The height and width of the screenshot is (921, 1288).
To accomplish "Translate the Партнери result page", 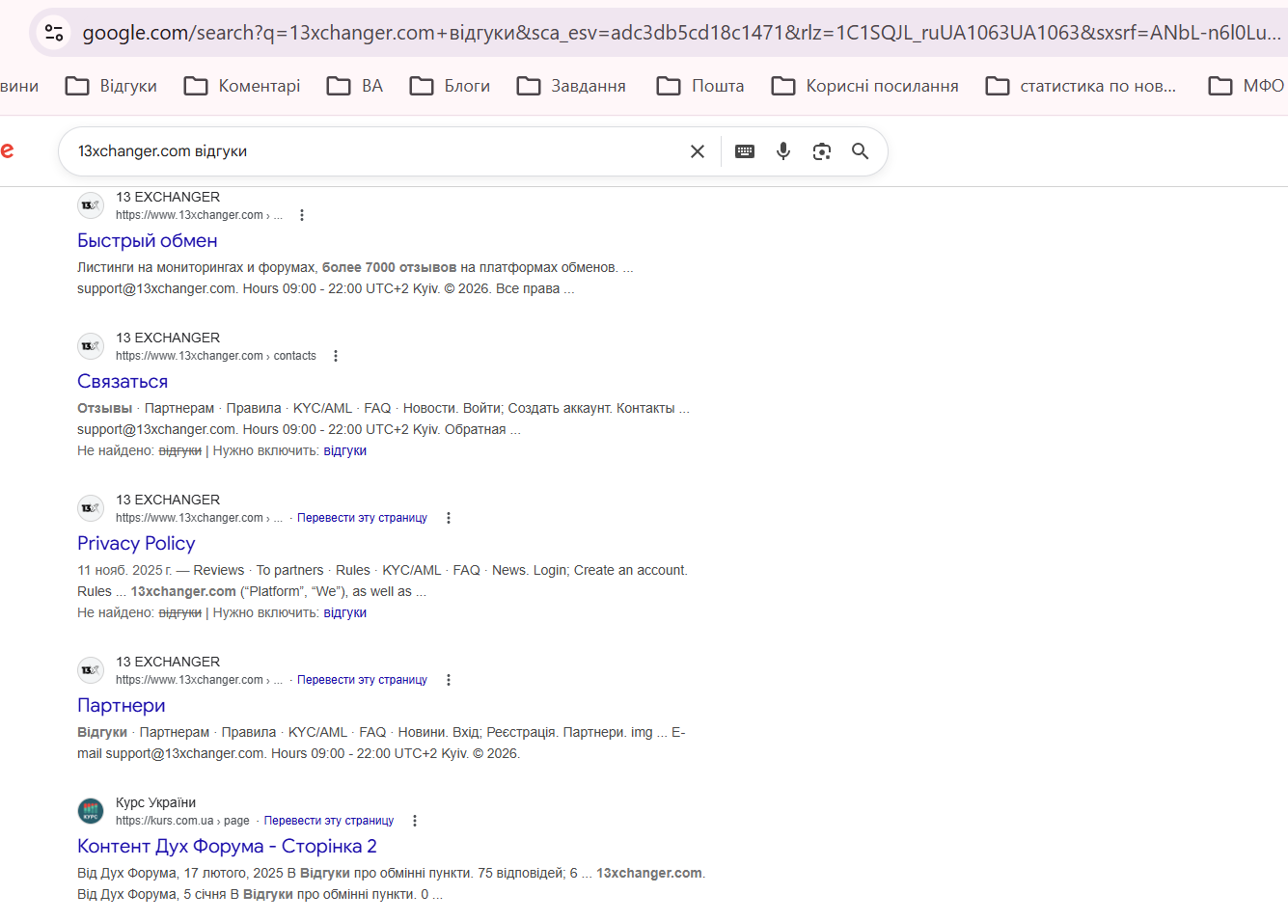I will click(362, 680).
